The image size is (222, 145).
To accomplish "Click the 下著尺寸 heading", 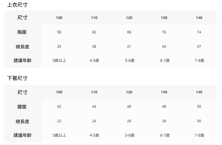I will point(17,78).
